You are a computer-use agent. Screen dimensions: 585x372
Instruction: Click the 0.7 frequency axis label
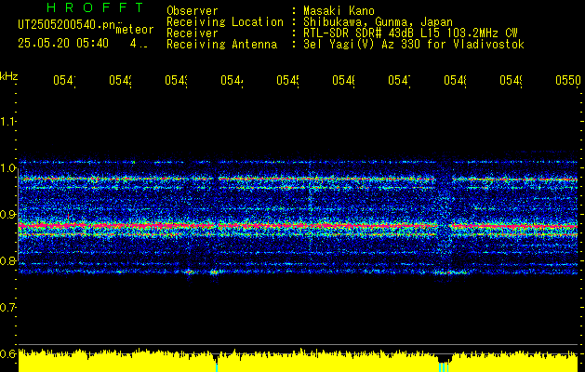[8, 308]
